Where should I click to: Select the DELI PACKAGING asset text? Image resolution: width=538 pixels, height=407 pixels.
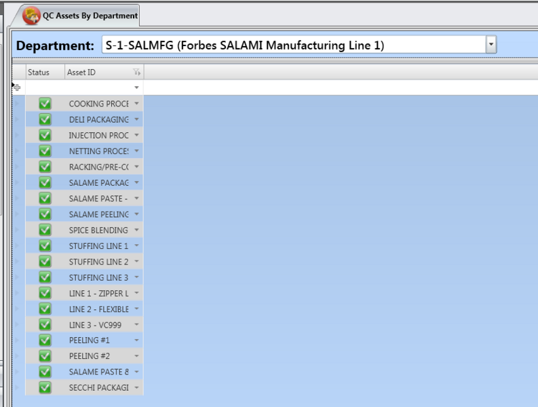(99, 119)
